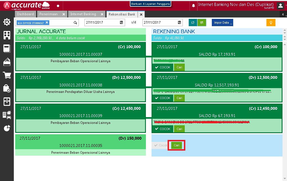This screenshot has height=181, width=287.
Task: Toggle COCOK on the 12,500,000 bank entry
Action: tap(162, 98)
